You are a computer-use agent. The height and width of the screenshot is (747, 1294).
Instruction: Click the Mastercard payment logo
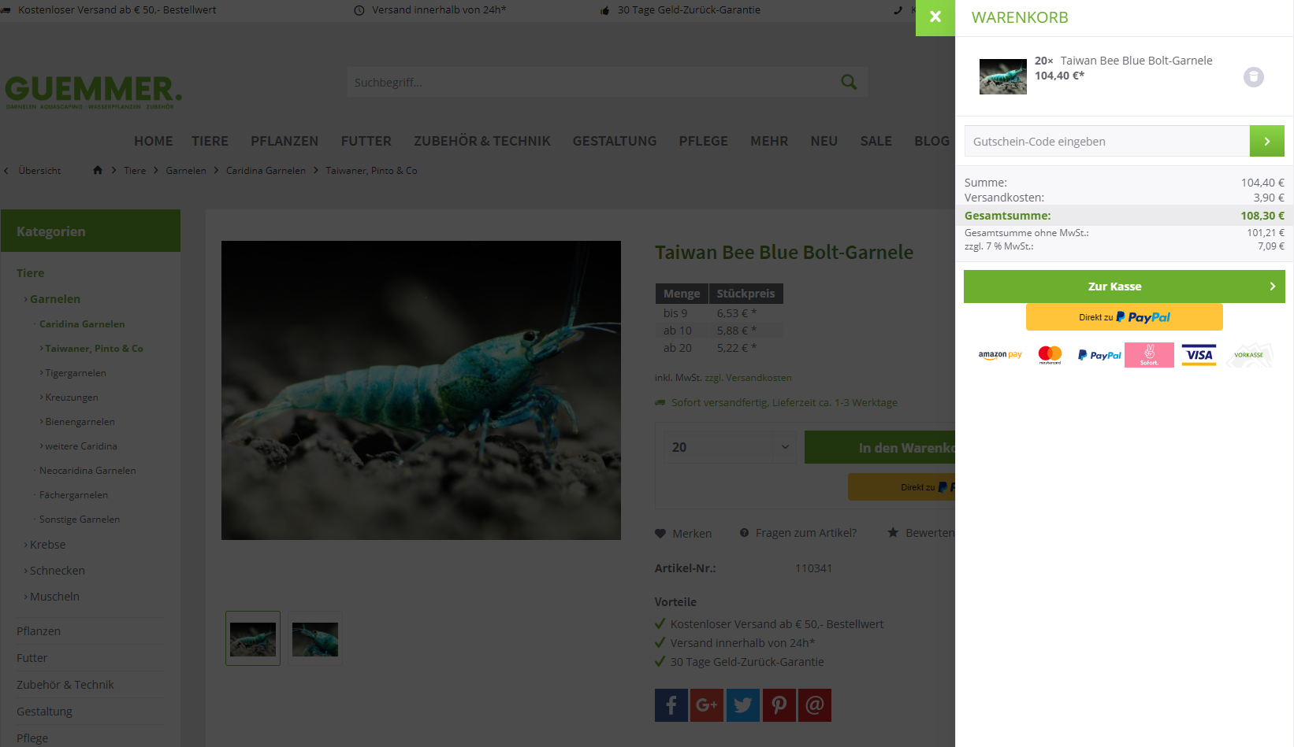pos(1050,355)
